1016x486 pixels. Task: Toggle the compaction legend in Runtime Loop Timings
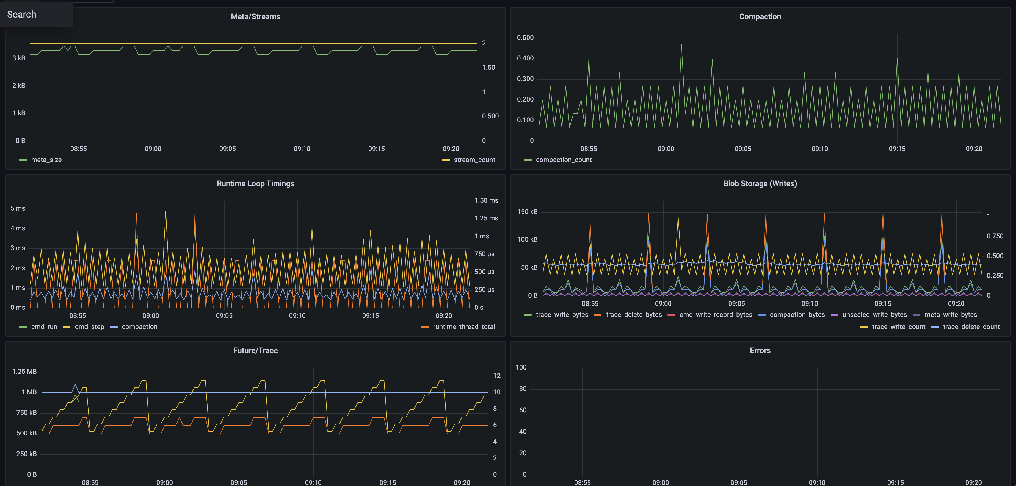[140, 326]
